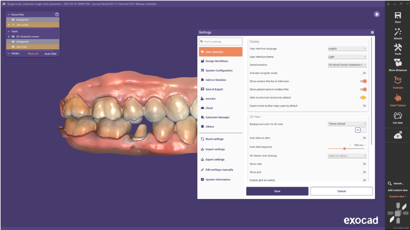Close the Settings dialog
Viewport: 410px width, 230px height.
pyautogui.click(x=372, y=32)
